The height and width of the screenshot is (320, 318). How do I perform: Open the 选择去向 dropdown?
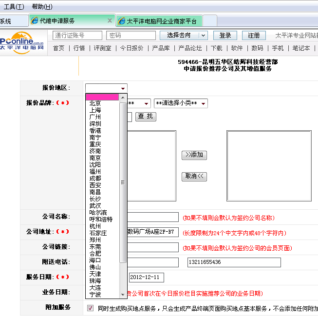pyautogui.click(x=203, y=36)
